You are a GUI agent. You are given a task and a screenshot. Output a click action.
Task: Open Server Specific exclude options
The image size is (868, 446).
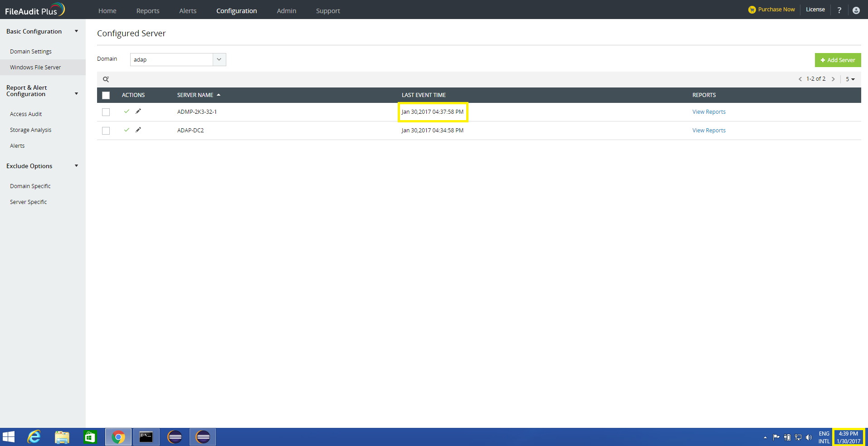29,202
